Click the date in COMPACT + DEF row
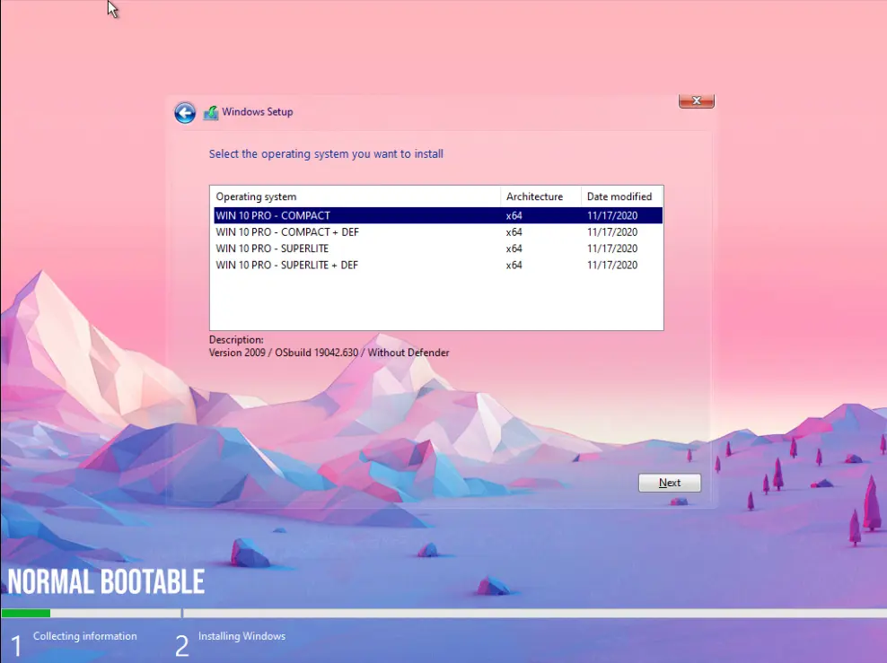The width and height of the screenshot is (887, 663). click(612, 231)
